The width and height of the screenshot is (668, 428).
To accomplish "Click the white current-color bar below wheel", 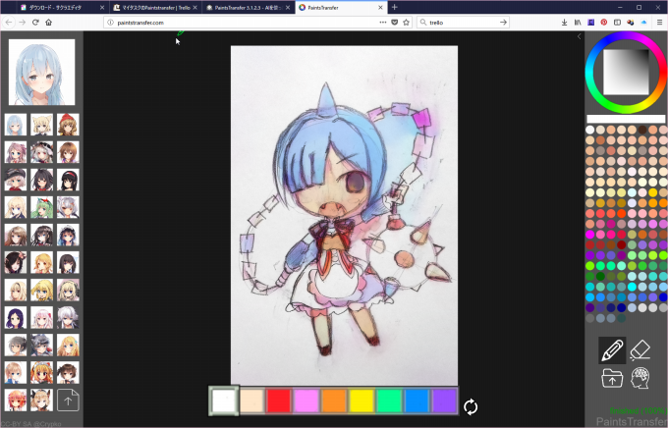I will click(626, 119).
